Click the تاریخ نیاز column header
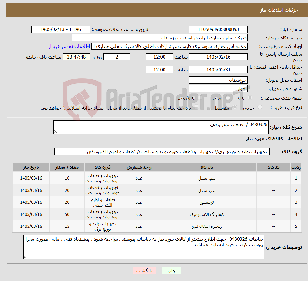This screenshot has height=281, width=308. tap(31, 167)
